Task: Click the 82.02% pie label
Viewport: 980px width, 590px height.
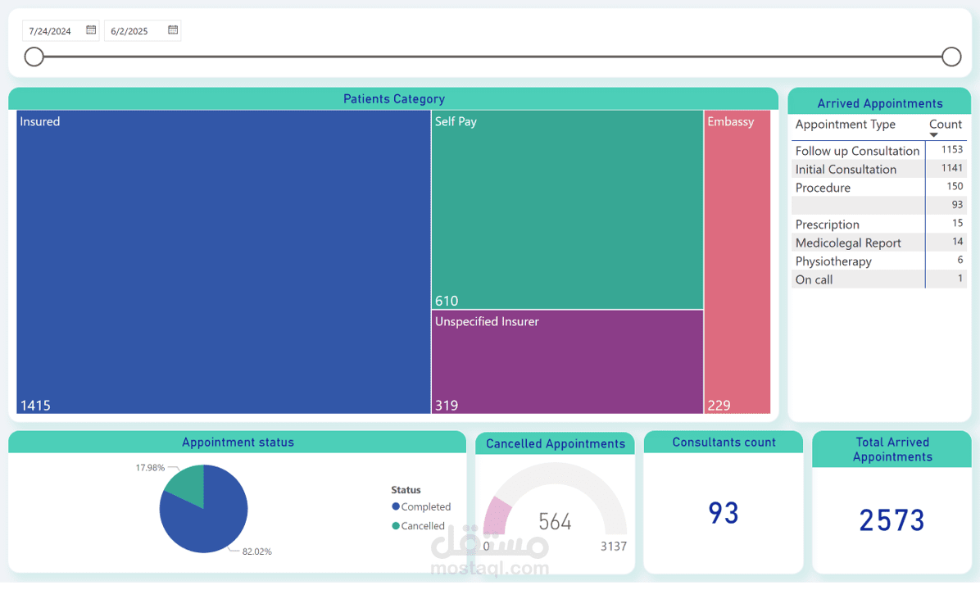Action: (256, 551)
